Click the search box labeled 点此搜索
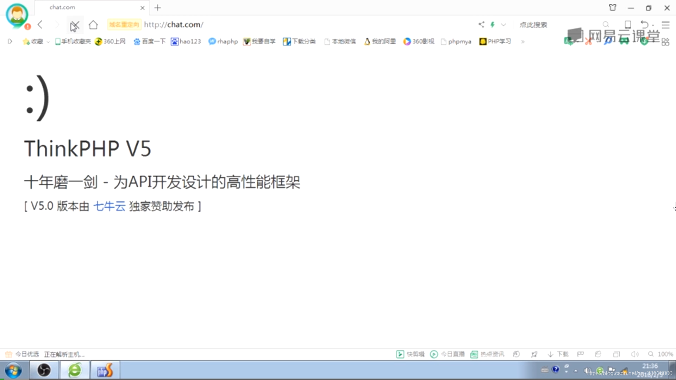This screenshot has width=676, height=380. 533,25
